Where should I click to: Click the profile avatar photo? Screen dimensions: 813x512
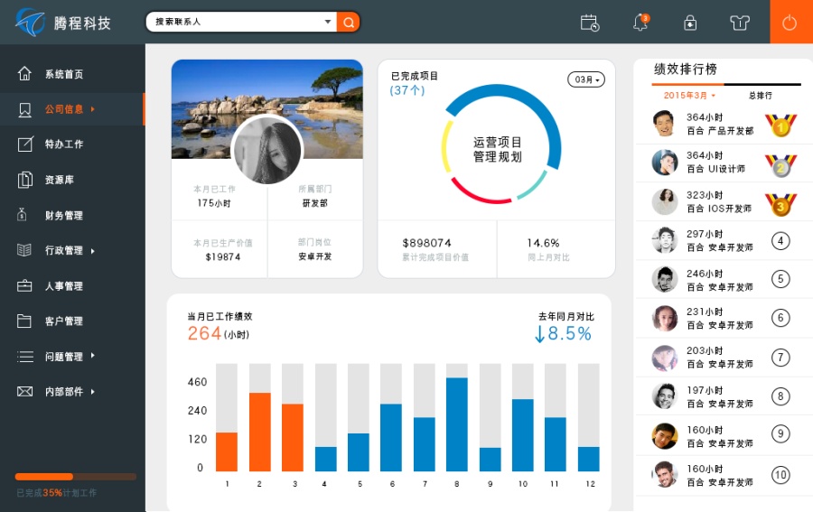click(267, 150)
